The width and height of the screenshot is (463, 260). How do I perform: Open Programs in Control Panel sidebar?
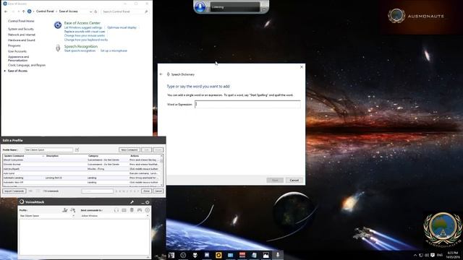click(14, 45)
